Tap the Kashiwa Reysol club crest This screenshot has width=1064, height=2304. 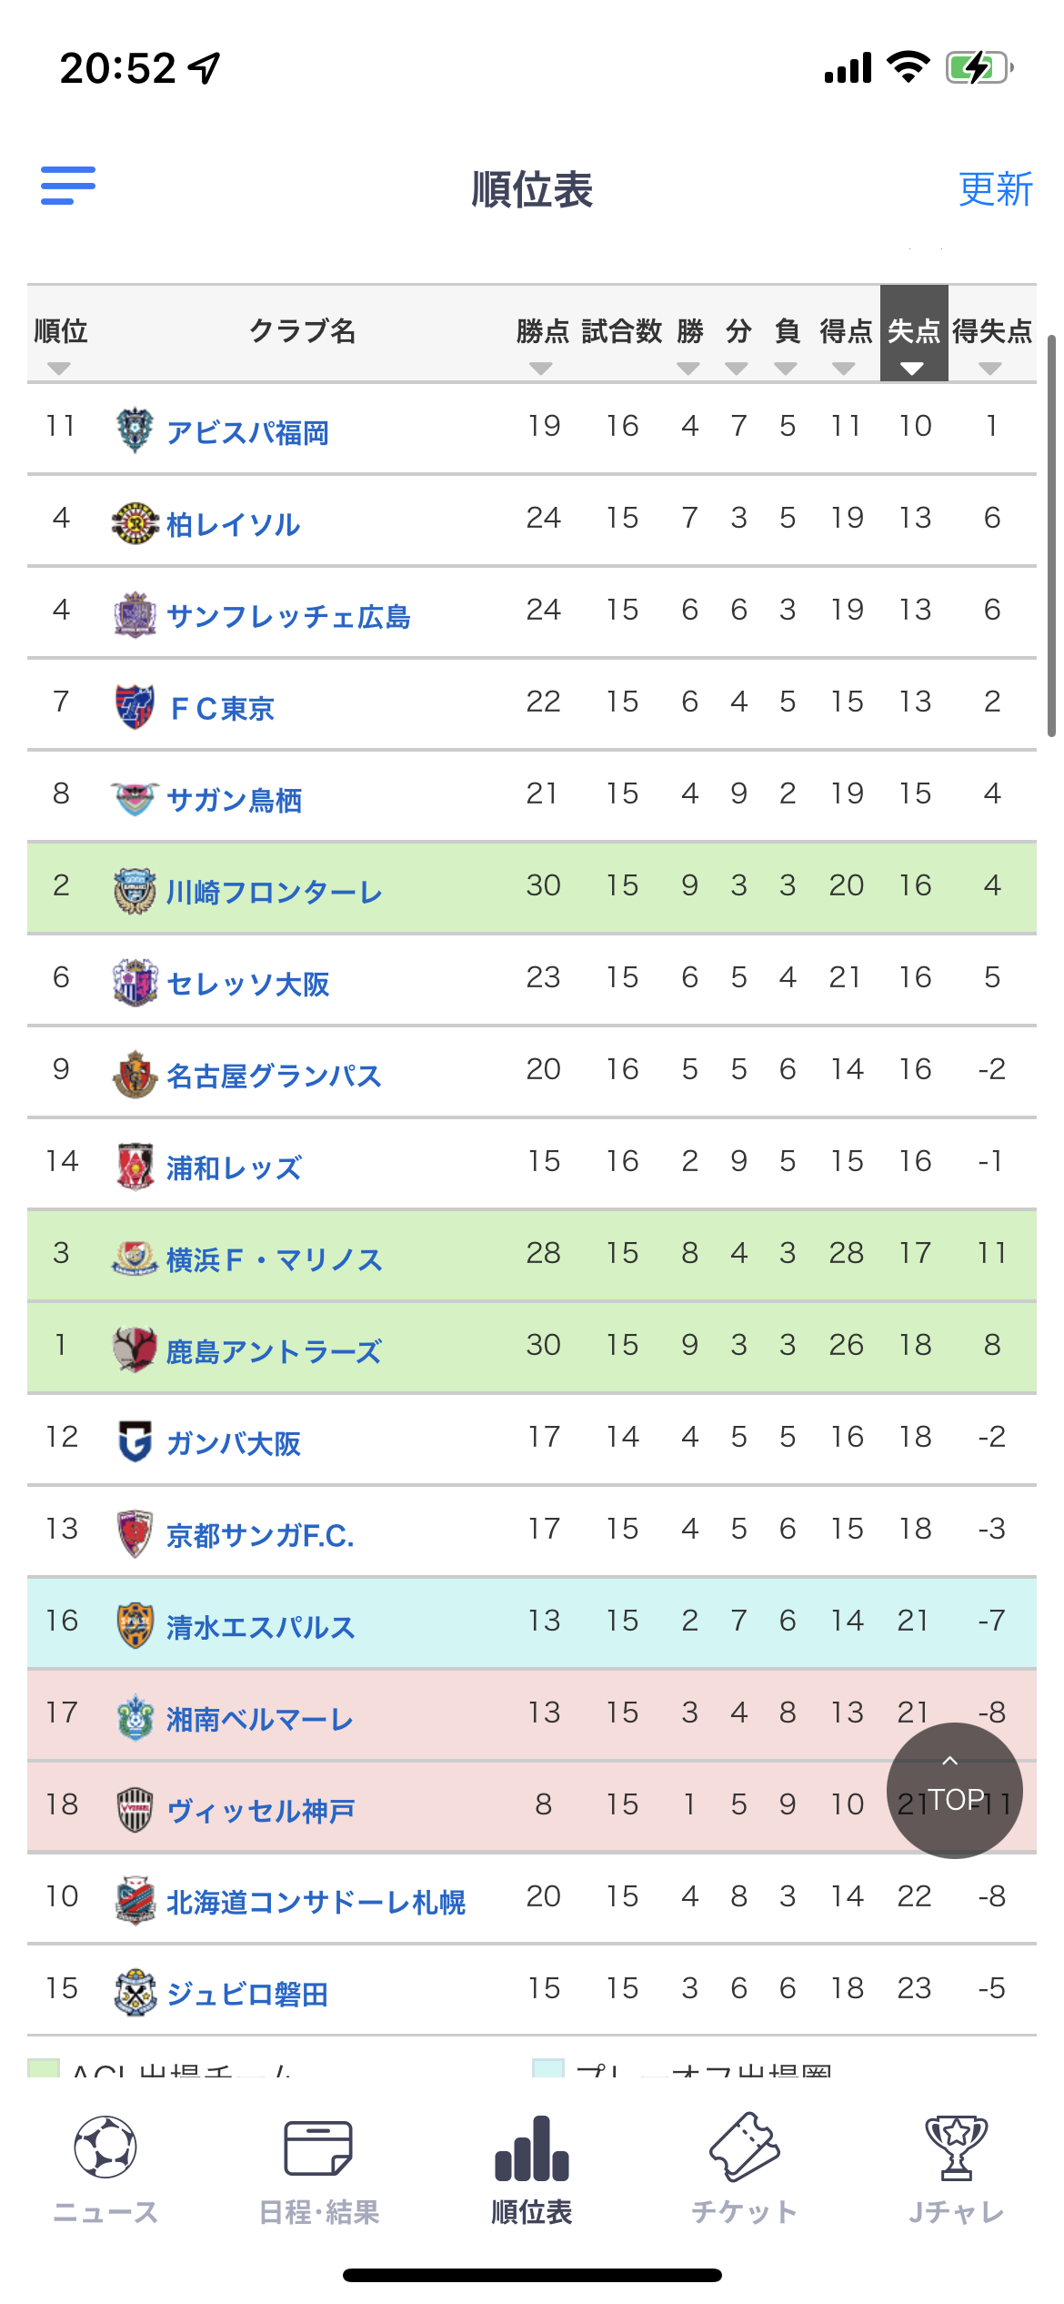coord(136,522)
